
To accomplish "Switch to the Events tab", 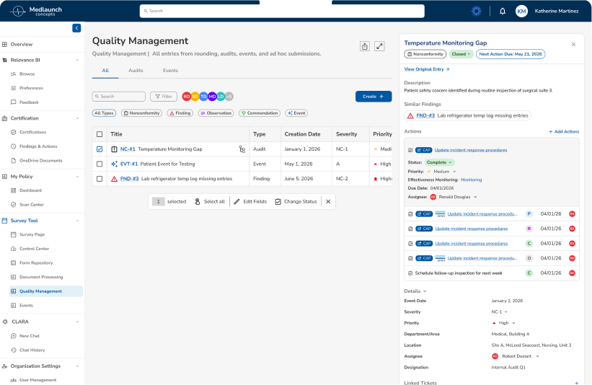I will coord(170,71).
